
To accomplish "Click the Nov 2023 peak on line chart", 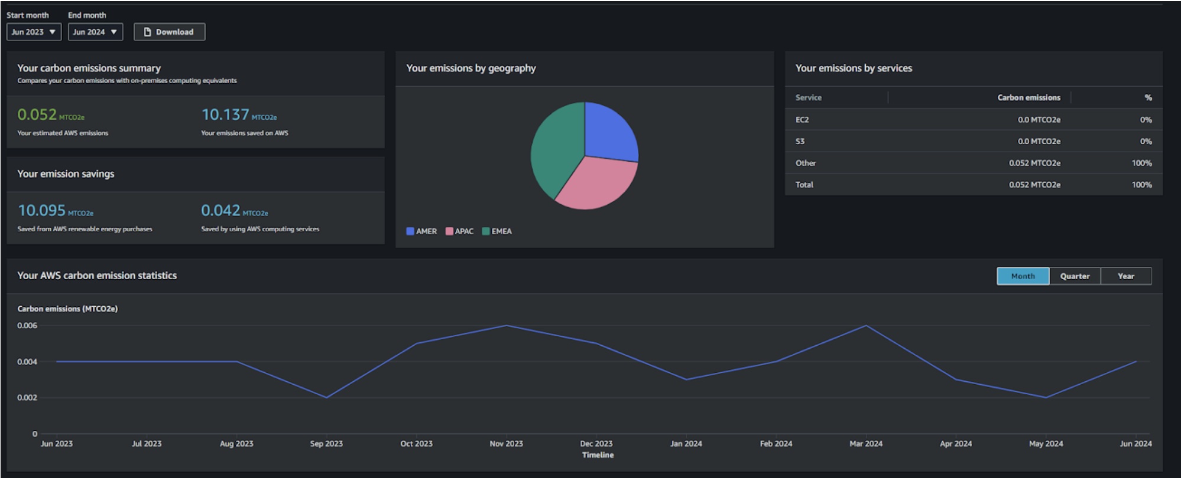I will tap(507, 326).
